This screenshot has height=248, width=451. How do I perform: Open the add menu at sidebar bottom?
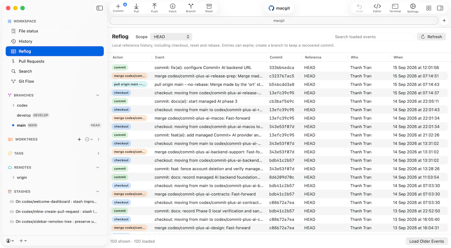coord(23,241)
